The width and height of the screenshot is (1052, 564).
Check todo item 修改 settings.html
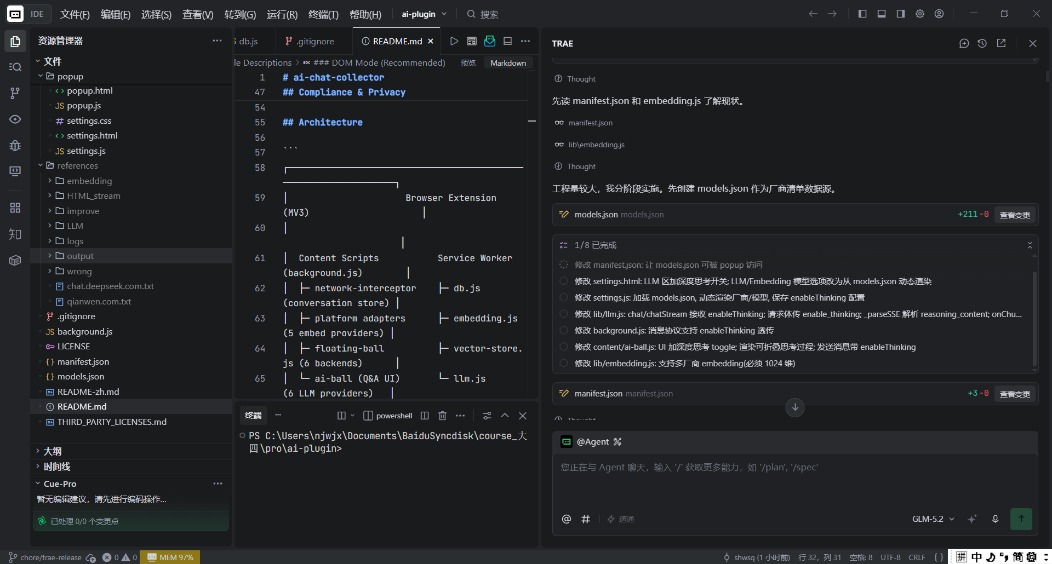point(563,281)
